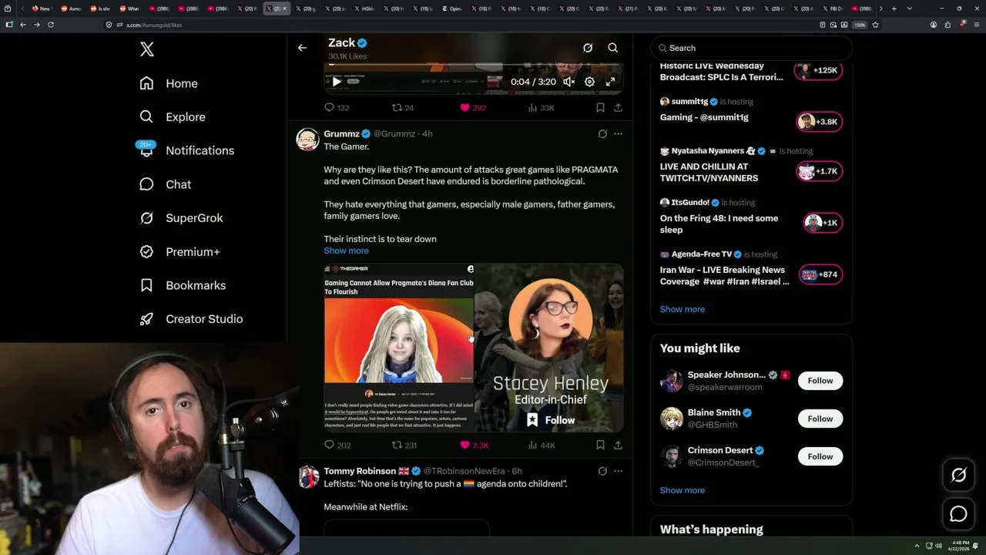986x555 pixels.
Task: Reply to Grummz post with 202 comments
Action: (x=337, y=445)
